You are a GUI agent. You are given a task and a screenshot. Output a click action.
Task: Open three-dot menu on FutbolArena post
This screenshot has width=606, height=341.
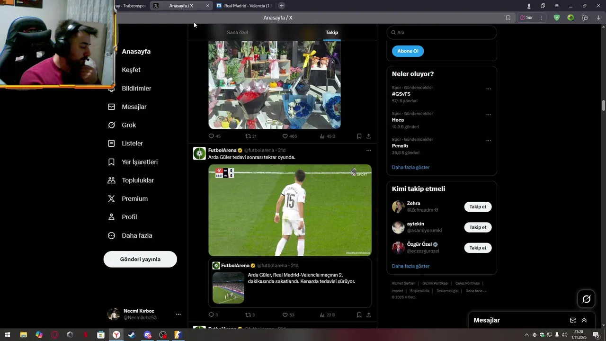coord(369,151)
